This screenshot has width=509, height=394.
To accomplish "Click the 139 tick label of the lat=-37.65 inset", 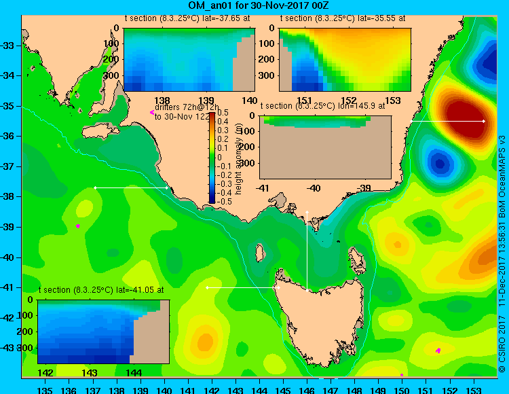I will [x=206, y=101].
